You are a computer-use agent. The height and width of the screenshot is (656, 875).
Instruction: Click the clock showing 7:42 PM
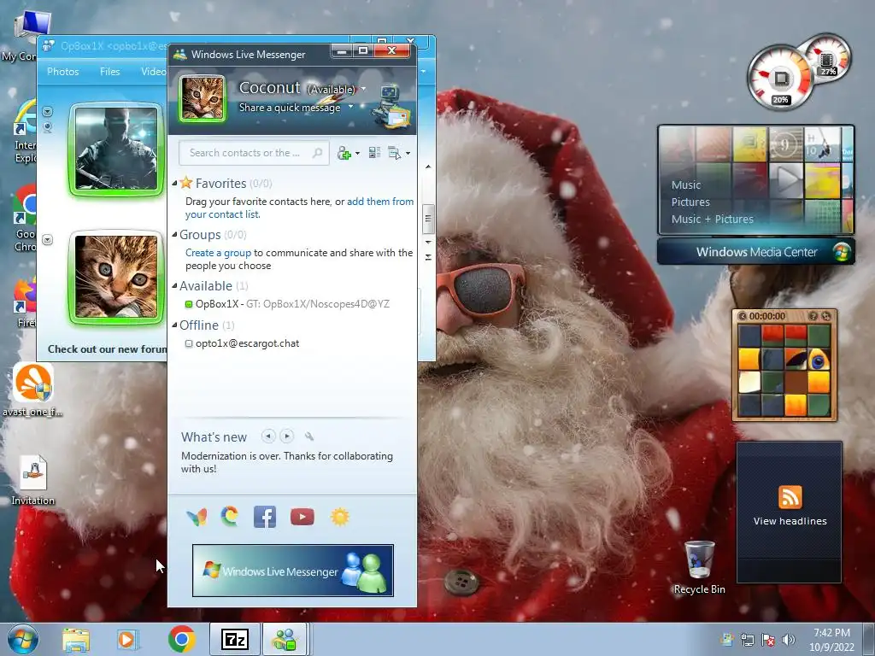(x=832, y=639)
